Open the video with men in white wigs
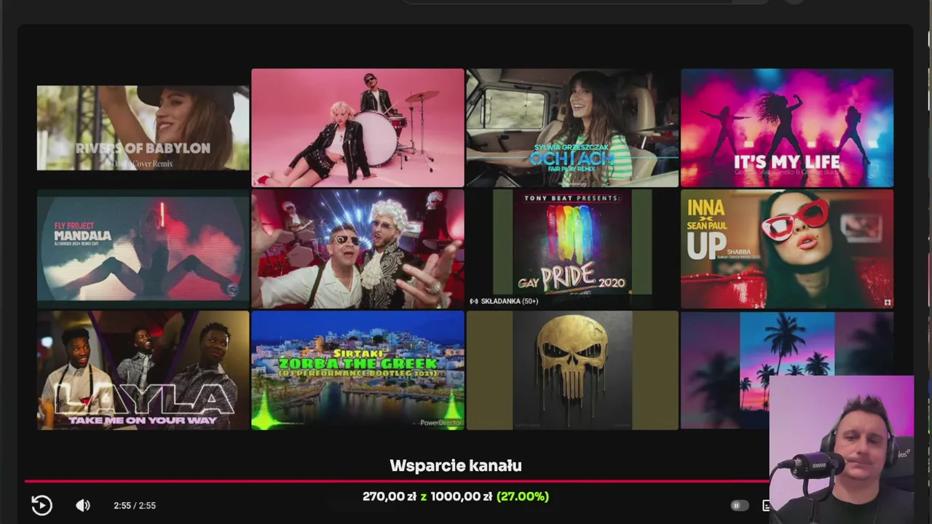This screenshot has height=524, width=932. click(x=358, y=249)
